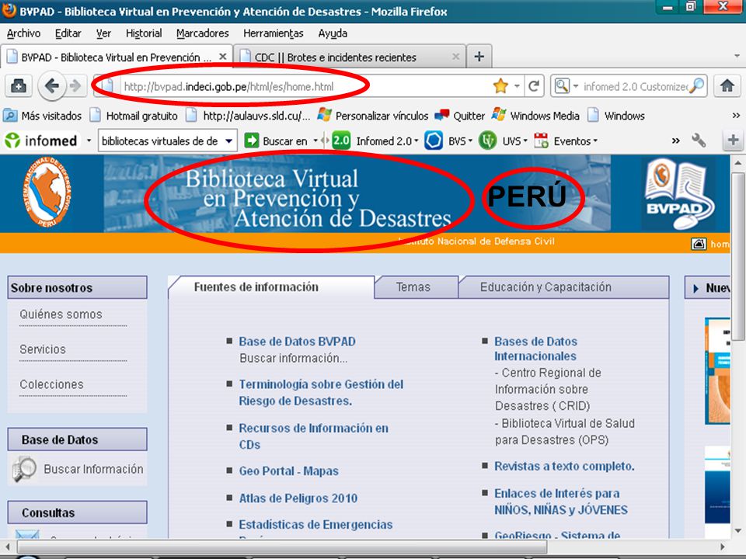
Task: Open the Editar menu
Action: click(68, 33)
